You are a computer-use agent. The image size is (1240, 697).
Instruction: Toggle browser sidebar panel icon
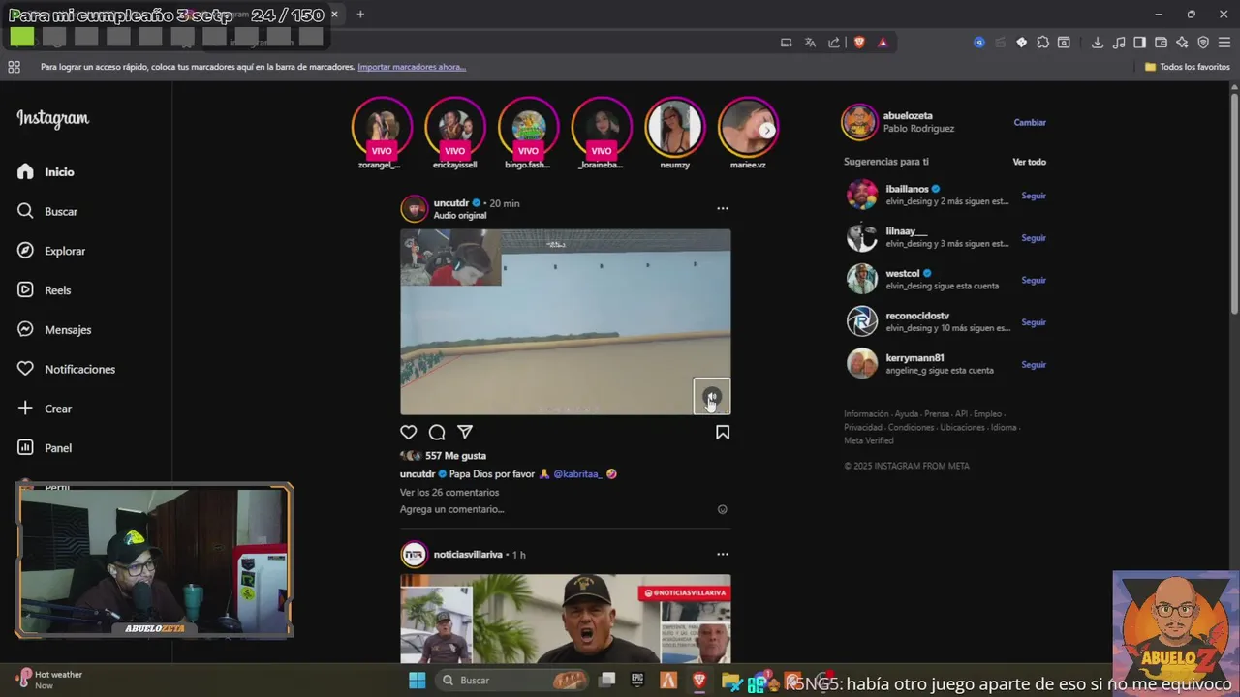(x=1139, y=43)
